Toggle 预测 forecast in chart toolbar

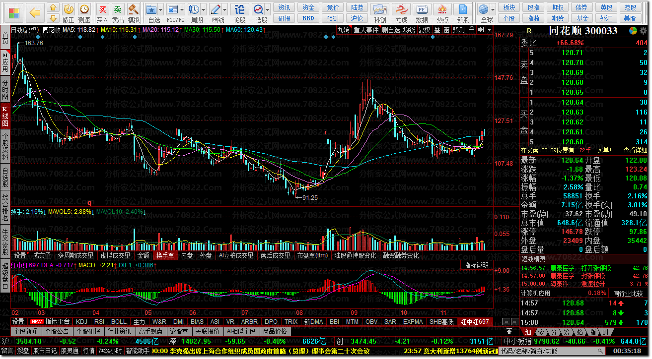(x=459, y=30)
